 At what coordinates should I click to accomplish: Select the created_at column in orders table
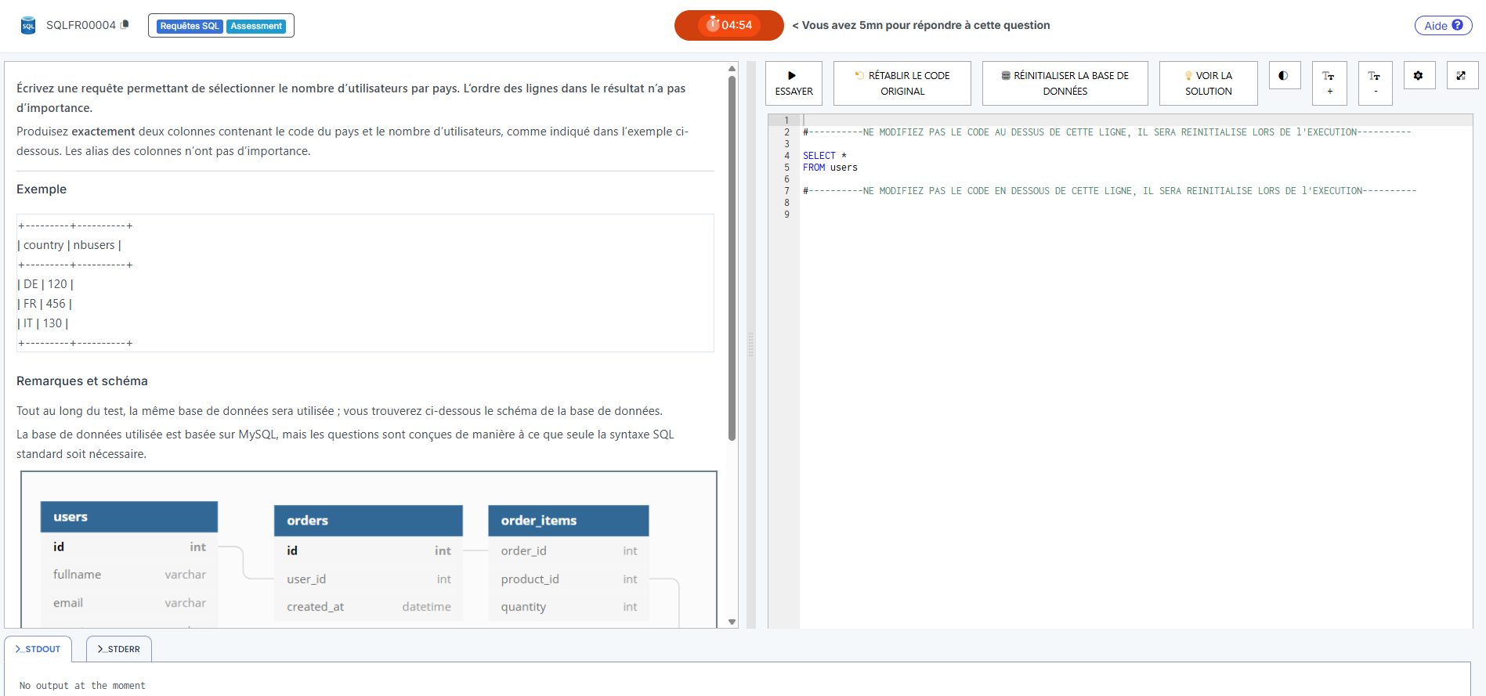(x=368, y=607)
